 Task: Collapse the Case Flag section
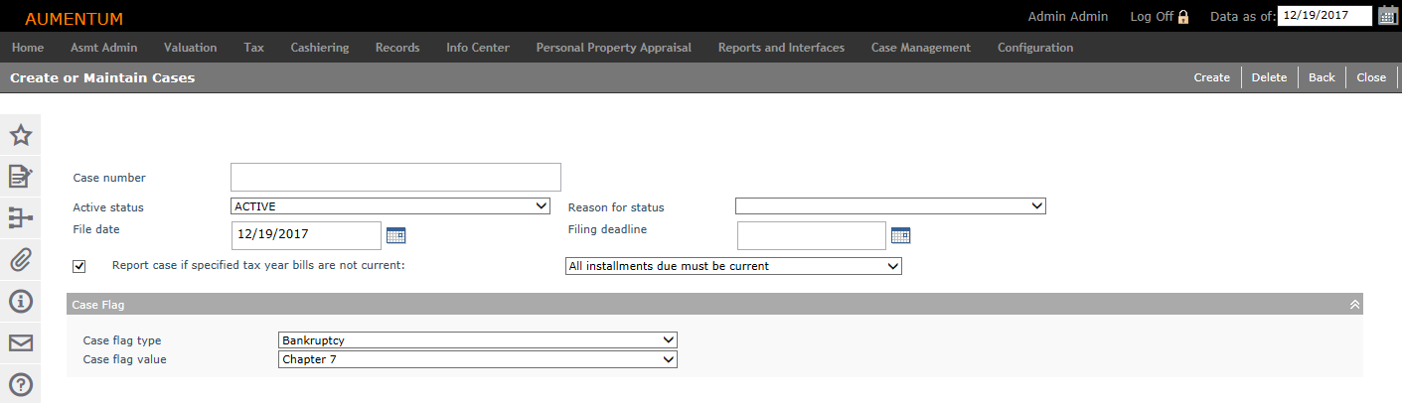(1353, 305)
